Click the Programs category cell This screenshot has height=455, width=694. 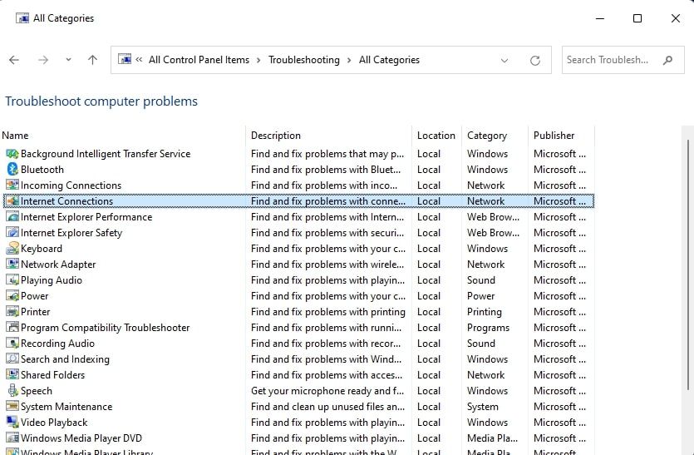488,328
